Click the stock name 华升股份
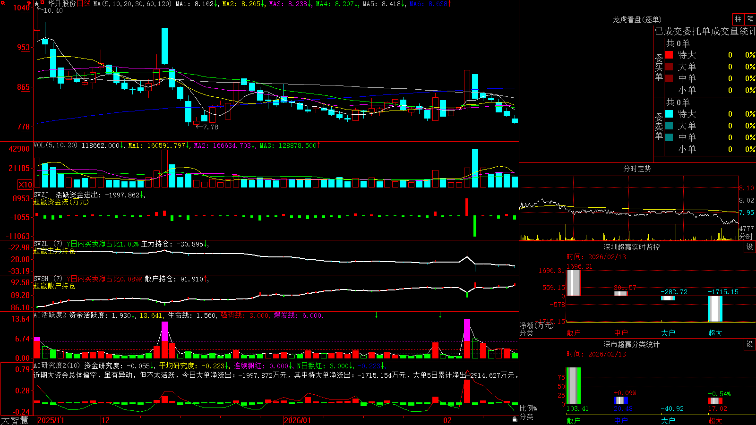Viewport: 756px width, 425px height. [x=61, y=4]
